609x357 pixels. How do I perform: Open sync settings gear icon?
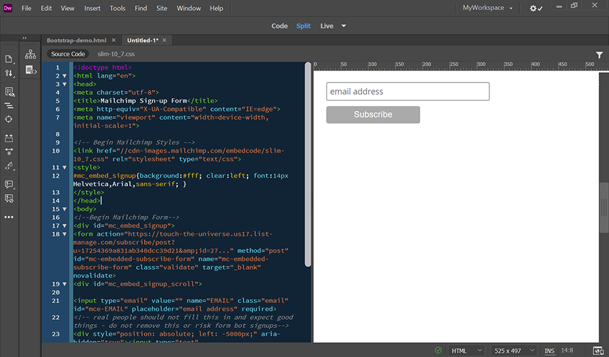pos(536,8)
